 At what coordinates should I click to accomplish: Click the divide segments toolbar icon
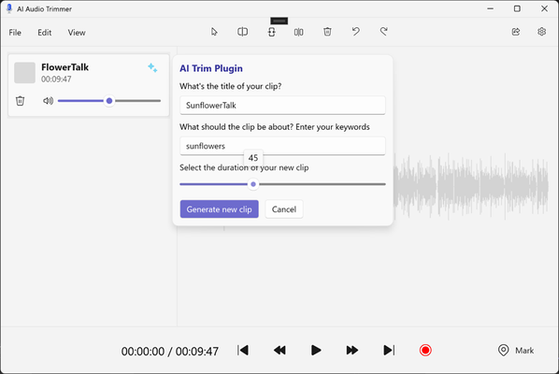coord(299,33)
